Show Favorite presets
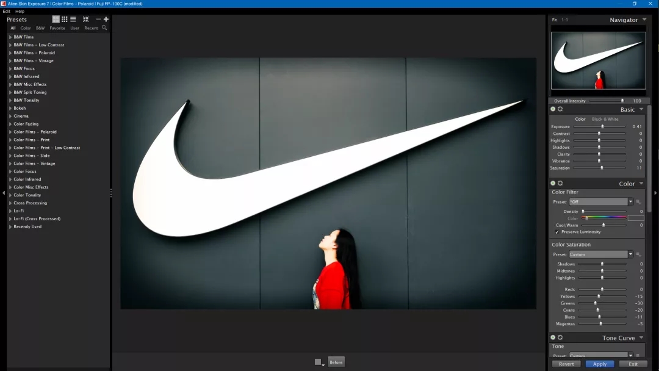Viewport: 659px width, 371px height. [57, 28]
